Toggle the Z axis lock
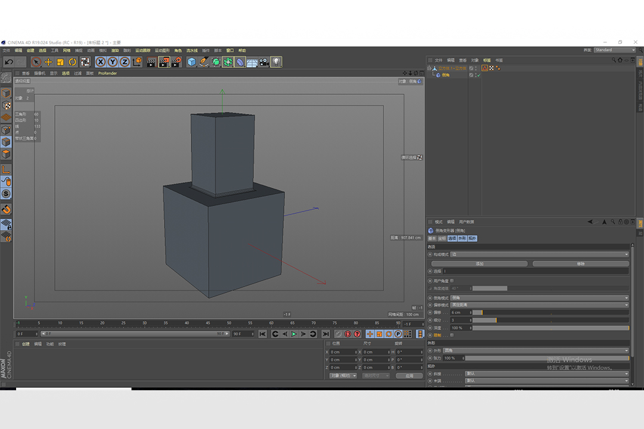644x429 pixels. pyautogui.click(x=125, y=62)
